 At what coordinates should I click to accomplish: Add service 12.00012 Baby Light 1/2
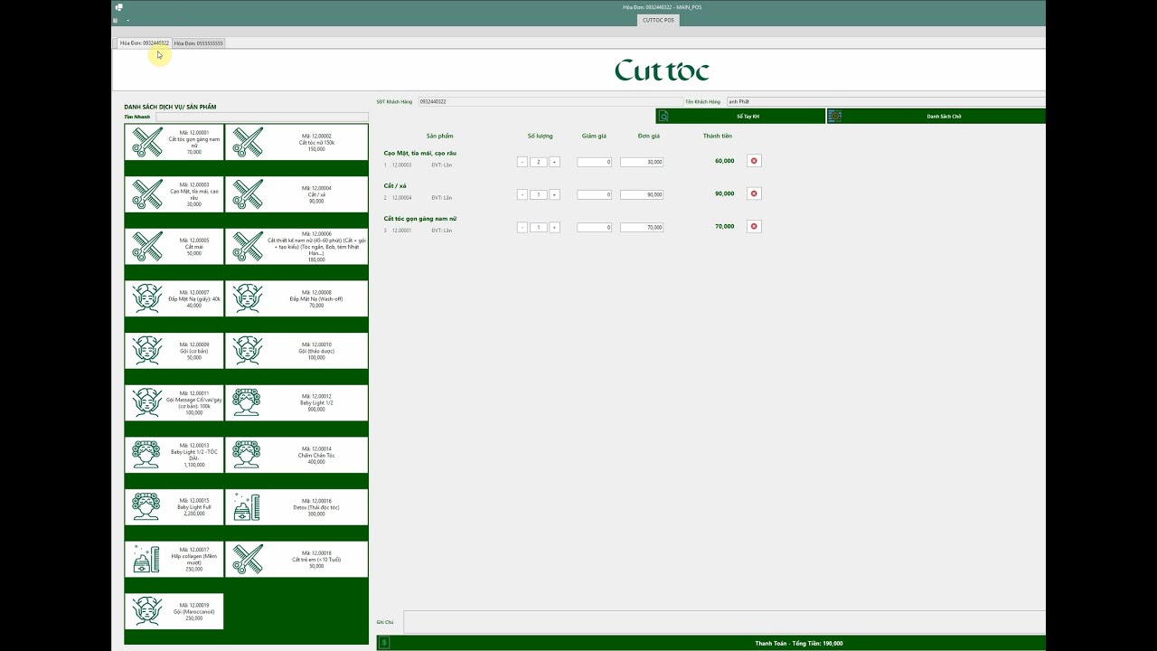[296, 403]
